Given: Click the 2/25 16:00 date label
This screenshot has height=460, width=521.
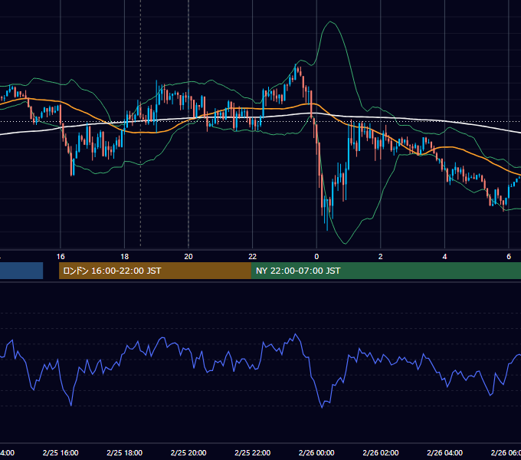Looking at the screenshot, I should [61, 452].
